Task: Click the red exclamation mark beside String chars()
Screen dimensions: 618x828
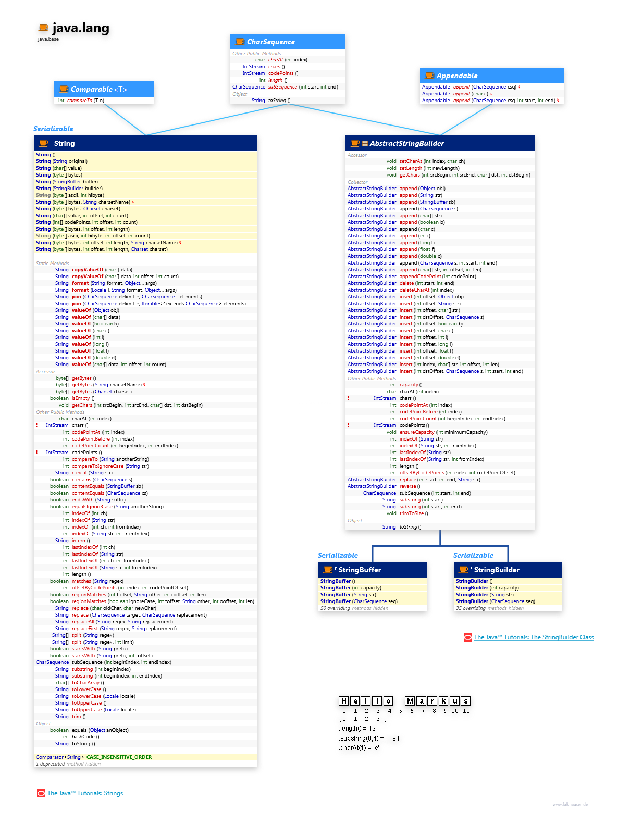Action: pyautogui.click(x=37, y=425)
